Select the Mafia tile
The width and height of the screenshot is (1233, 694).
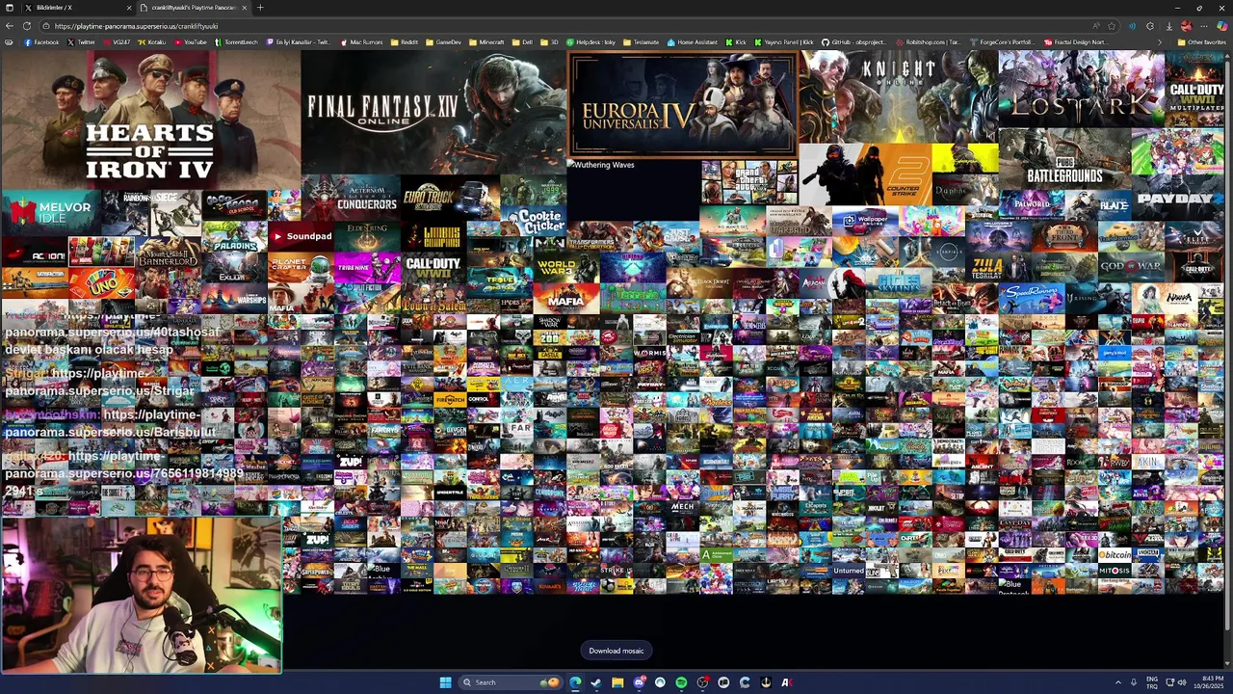pyautogui.click(x=565, y=299)
